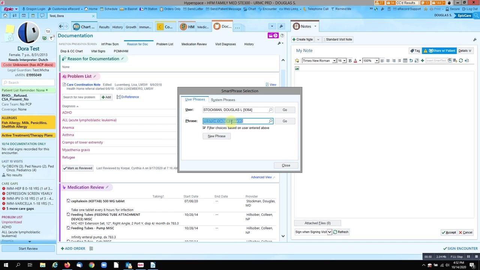Image resolution: width=480 pixels, height=270 pixels.
Task: Click the insert image icon below note toolbar
Action: pos(297,68)
